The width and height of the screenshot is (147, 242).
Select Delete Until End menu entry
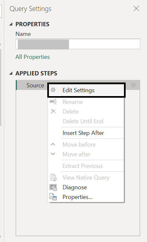[x=83, y=121]
